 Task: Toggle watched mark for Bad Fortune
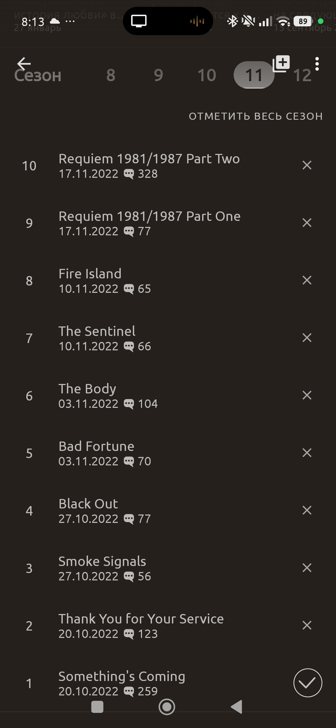[x=307, y=453]
